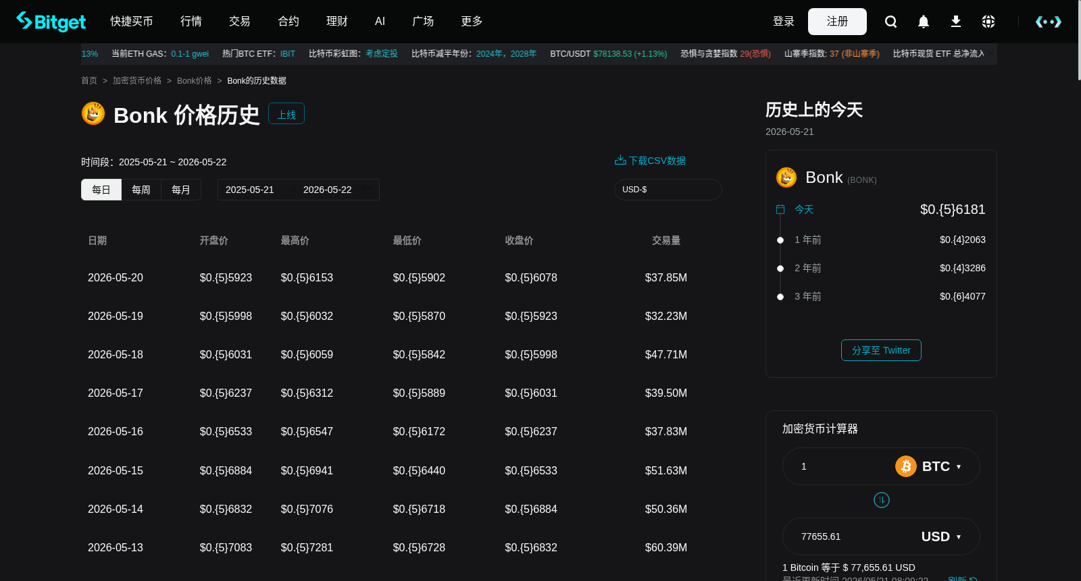The height and width of the screenshot is (581, 1081).
Task: Open the USD-$ currency dropdown
Action: [x=668, y=190]
